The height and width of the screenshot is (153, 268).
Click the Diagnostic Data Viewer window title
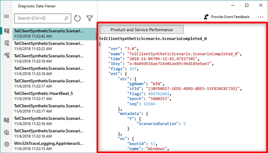(x=37, y=6)
